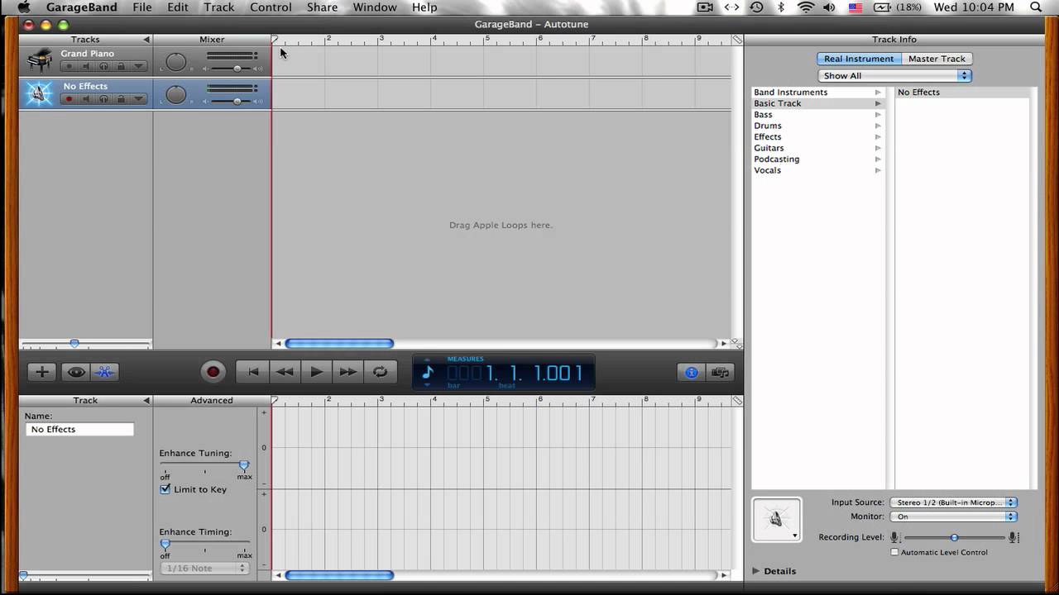The height and width of the screenshot is (595, 1059).
Task: Open the Monitor dropdown
Action: (953, 516)
